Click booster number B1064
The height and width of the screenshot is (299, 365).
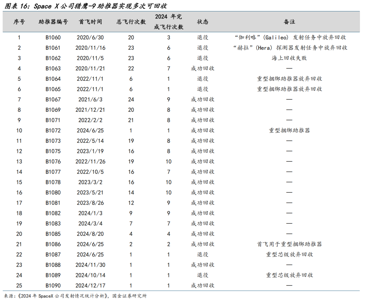click(53, 79)
